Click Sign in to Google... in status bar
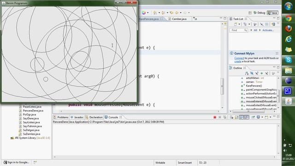 tap(17, 162)
